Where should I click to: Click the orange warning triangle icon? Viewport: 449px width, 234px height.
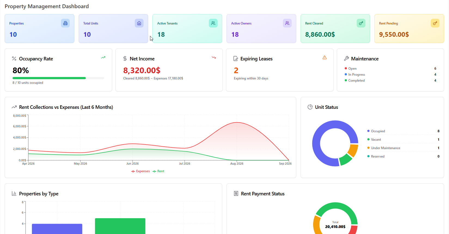pos(325,57)
